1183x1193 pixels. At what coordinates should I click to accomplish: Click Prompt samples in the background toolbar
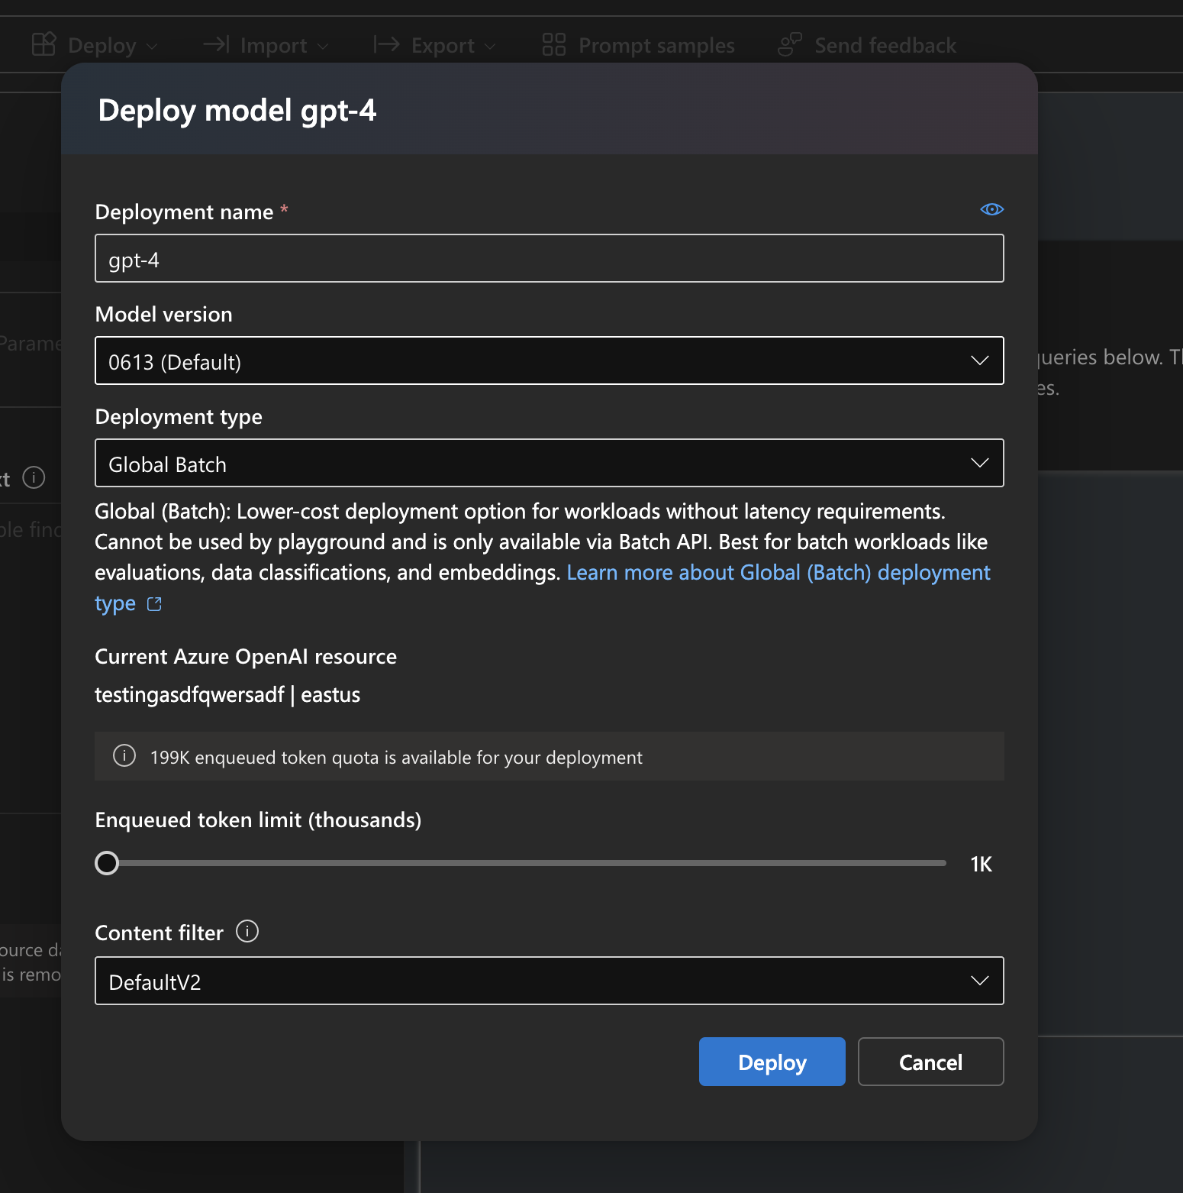pyautogui.click(x=638, y=45)
